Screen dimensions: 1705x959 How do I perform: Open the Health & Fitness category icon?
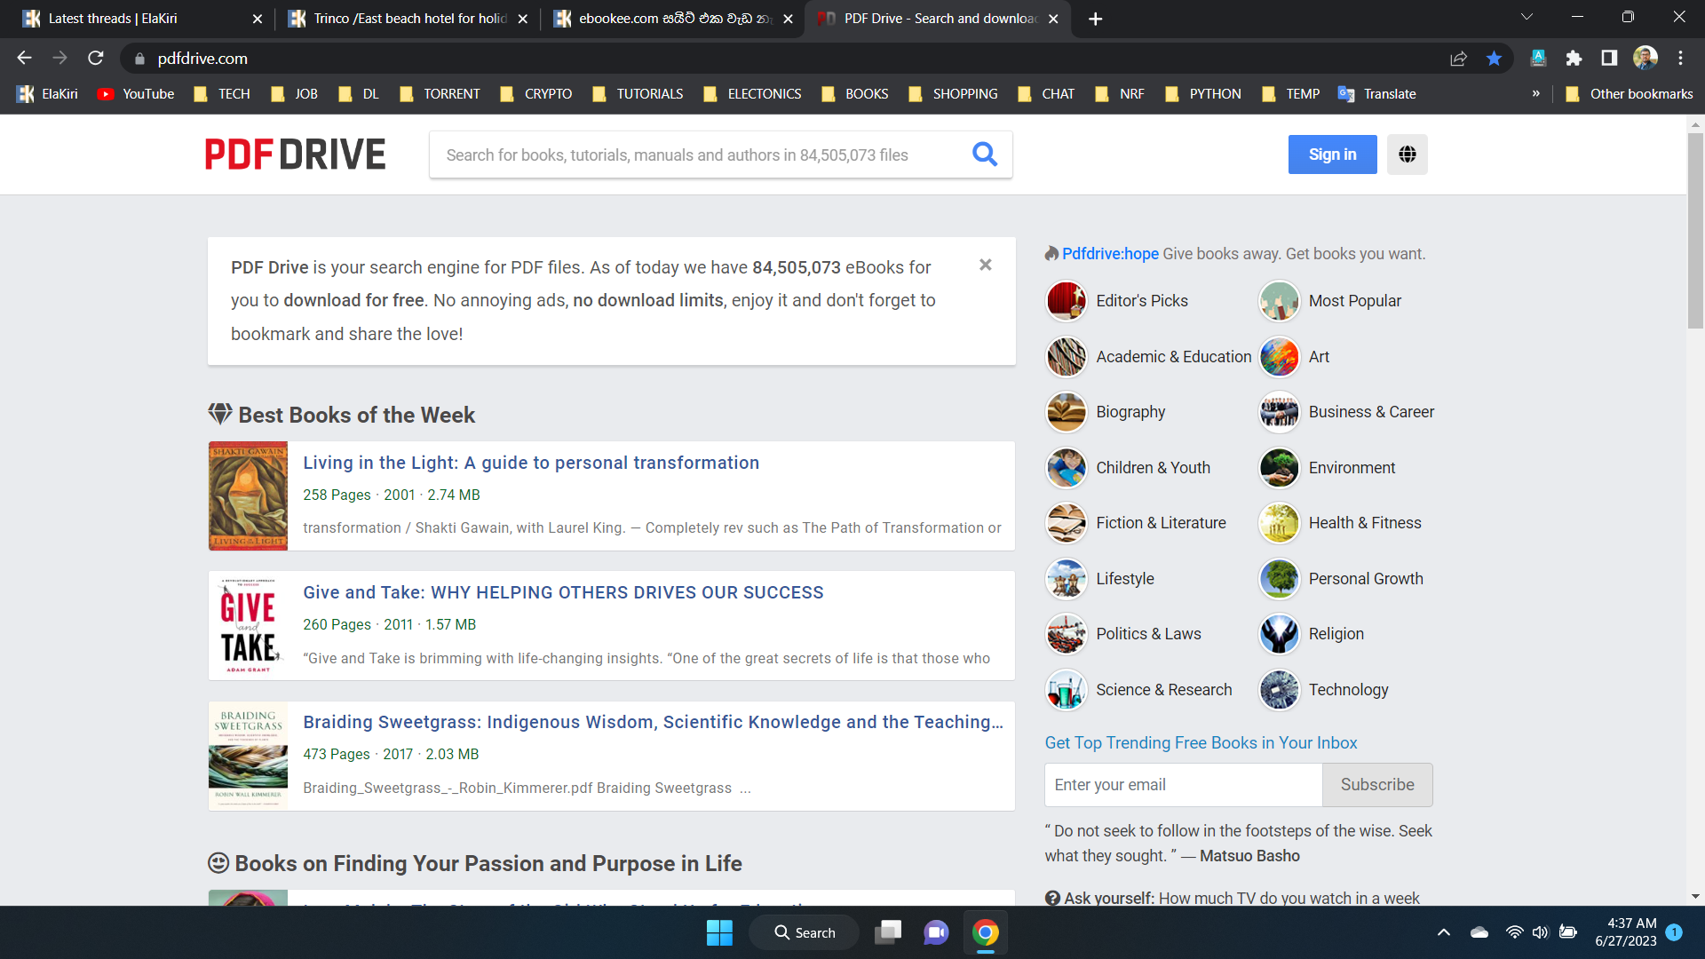pyautogui.click(x=1279, y=523)
